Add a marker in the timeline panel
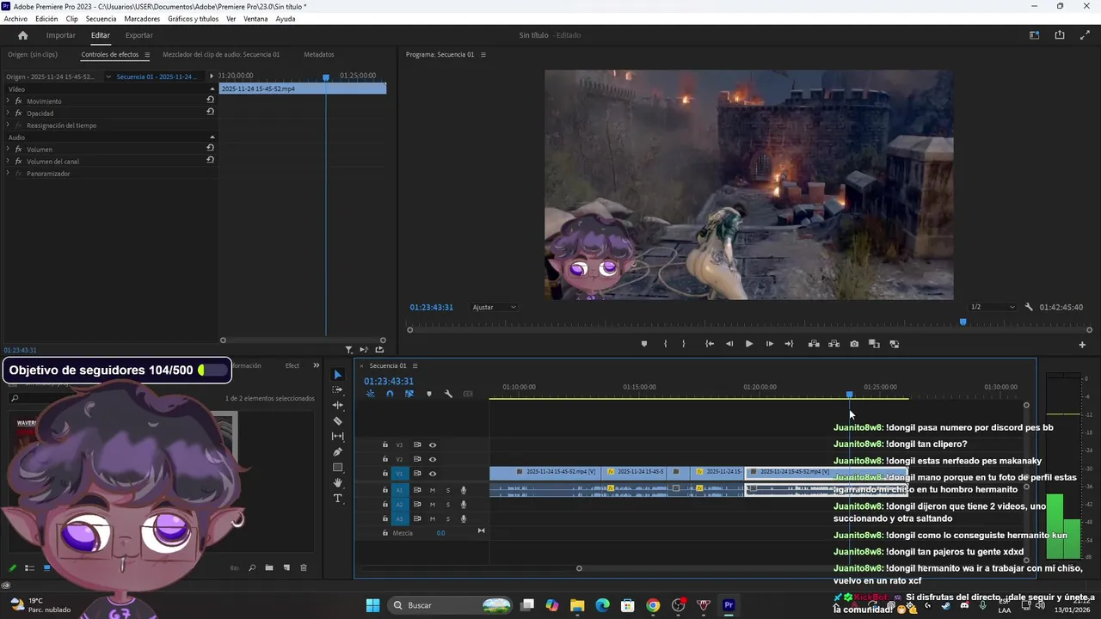The height and width of the screenshot is (619, 1101). (x=429, y=394)
